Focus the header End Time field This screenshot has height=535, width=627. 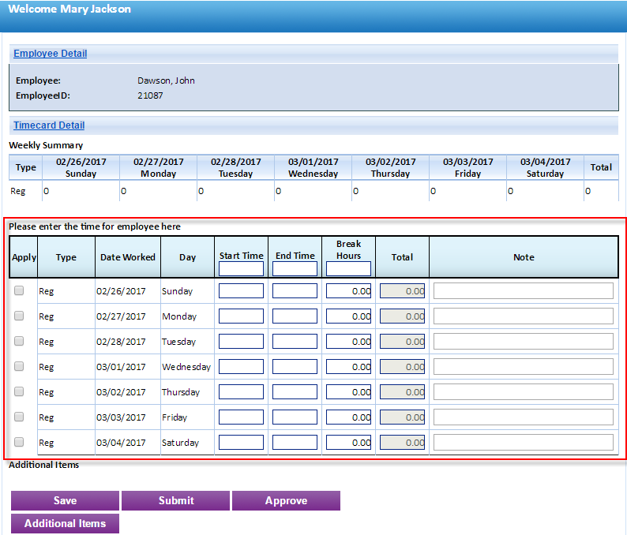coord(295,268)
